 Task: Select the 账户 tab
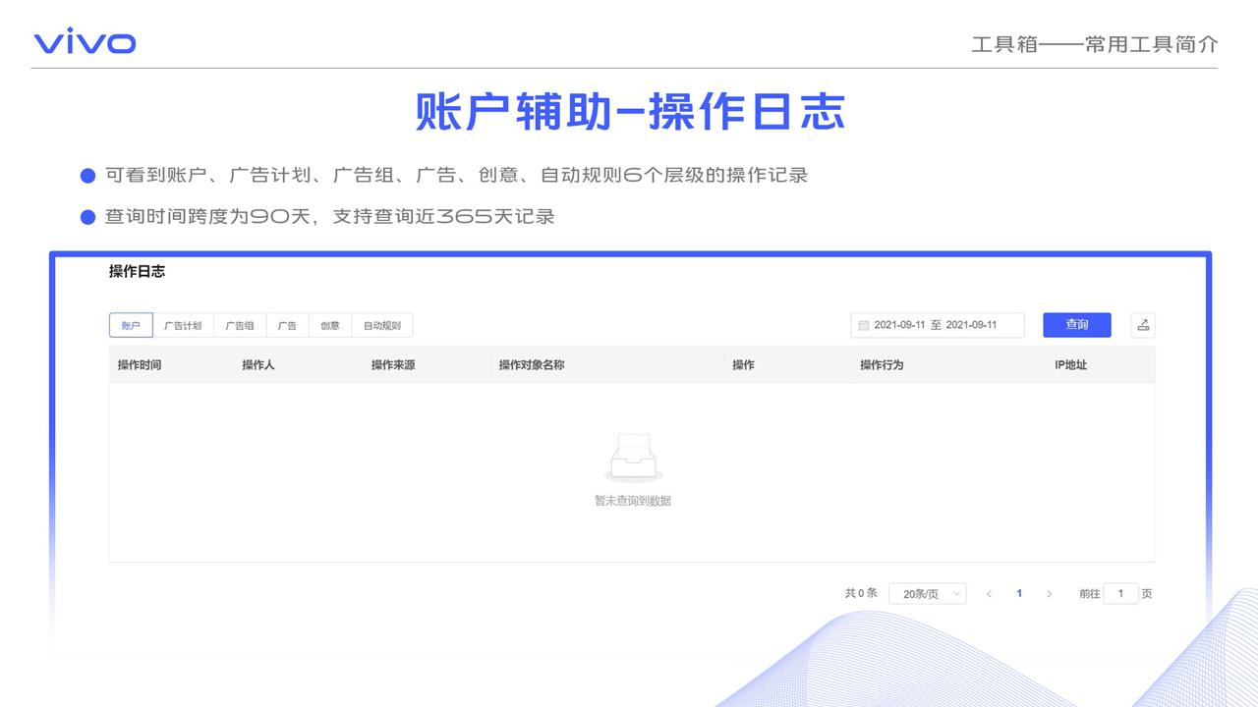point(131,325)
